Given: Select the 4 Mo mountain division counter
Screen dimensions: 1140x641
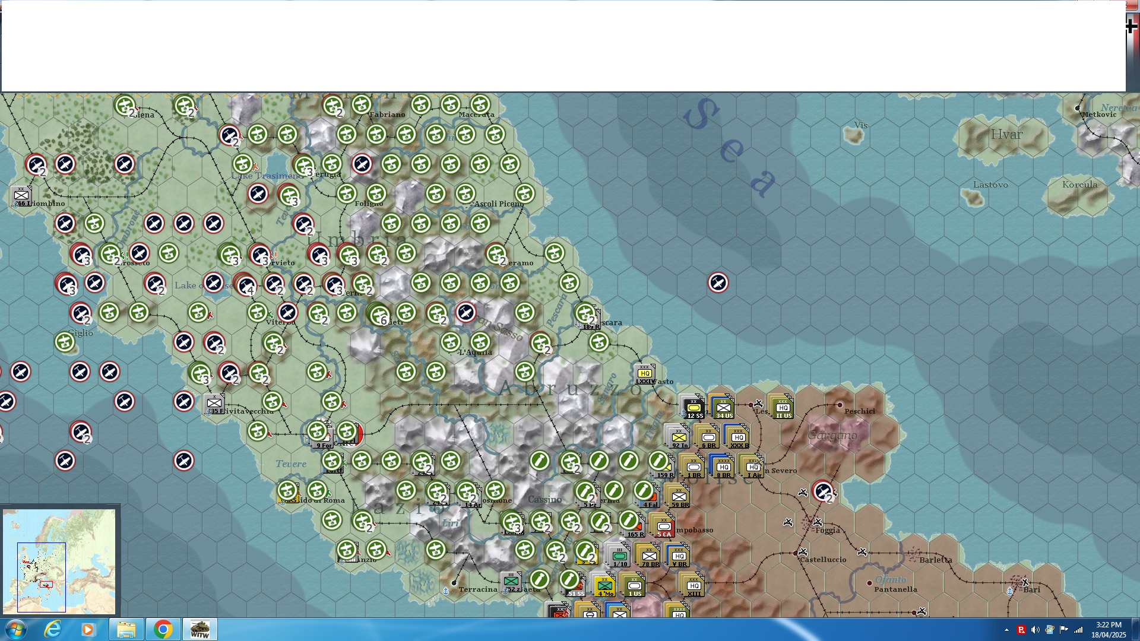Looking at the screenshot, I should tap(604, 586).
